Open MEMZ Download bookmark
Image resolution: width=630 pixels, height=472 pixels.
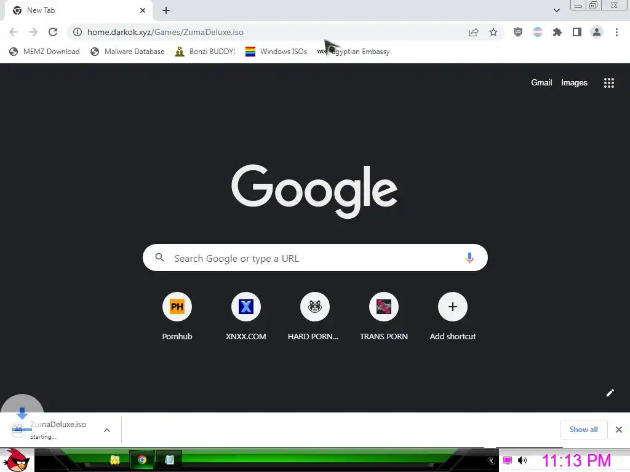pos(44,52)
